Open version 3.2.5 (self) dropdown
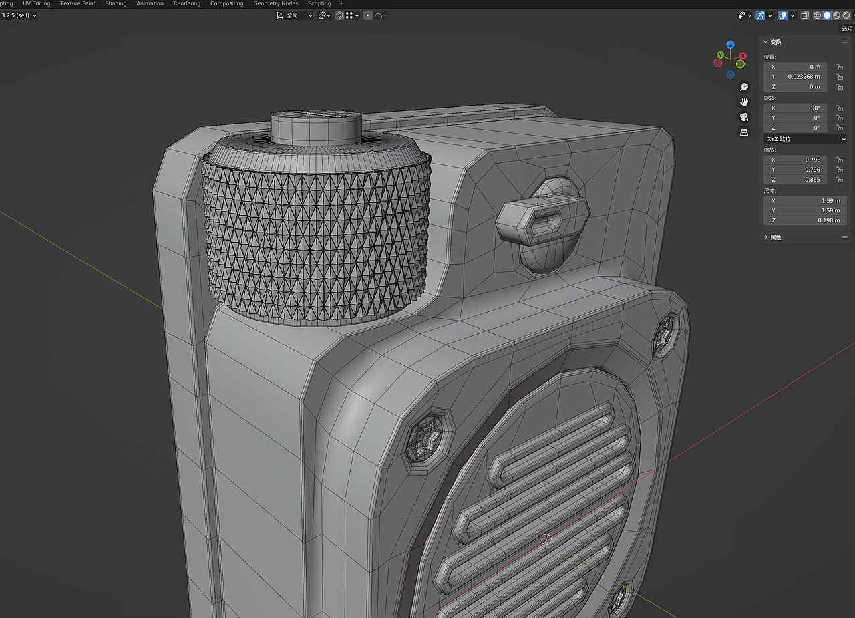Viewport: 855px width, 618px height. pyautogui.click(x=19, y=15)
